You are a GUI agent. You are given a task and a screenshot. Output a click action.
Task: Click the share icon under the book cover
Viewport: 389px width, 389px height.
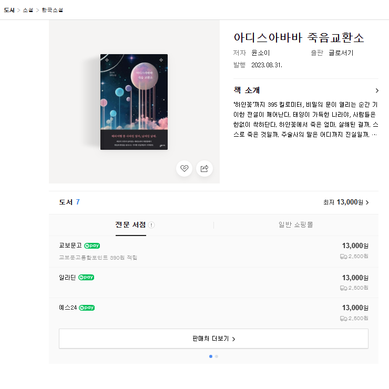pyautogui.click(x=204, y=168)
